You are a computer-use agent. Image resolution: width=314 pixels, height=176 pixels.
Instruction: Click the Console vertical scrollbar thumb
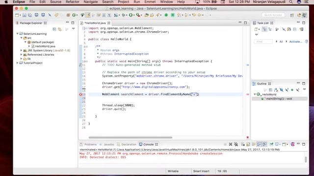coord(306,159)
